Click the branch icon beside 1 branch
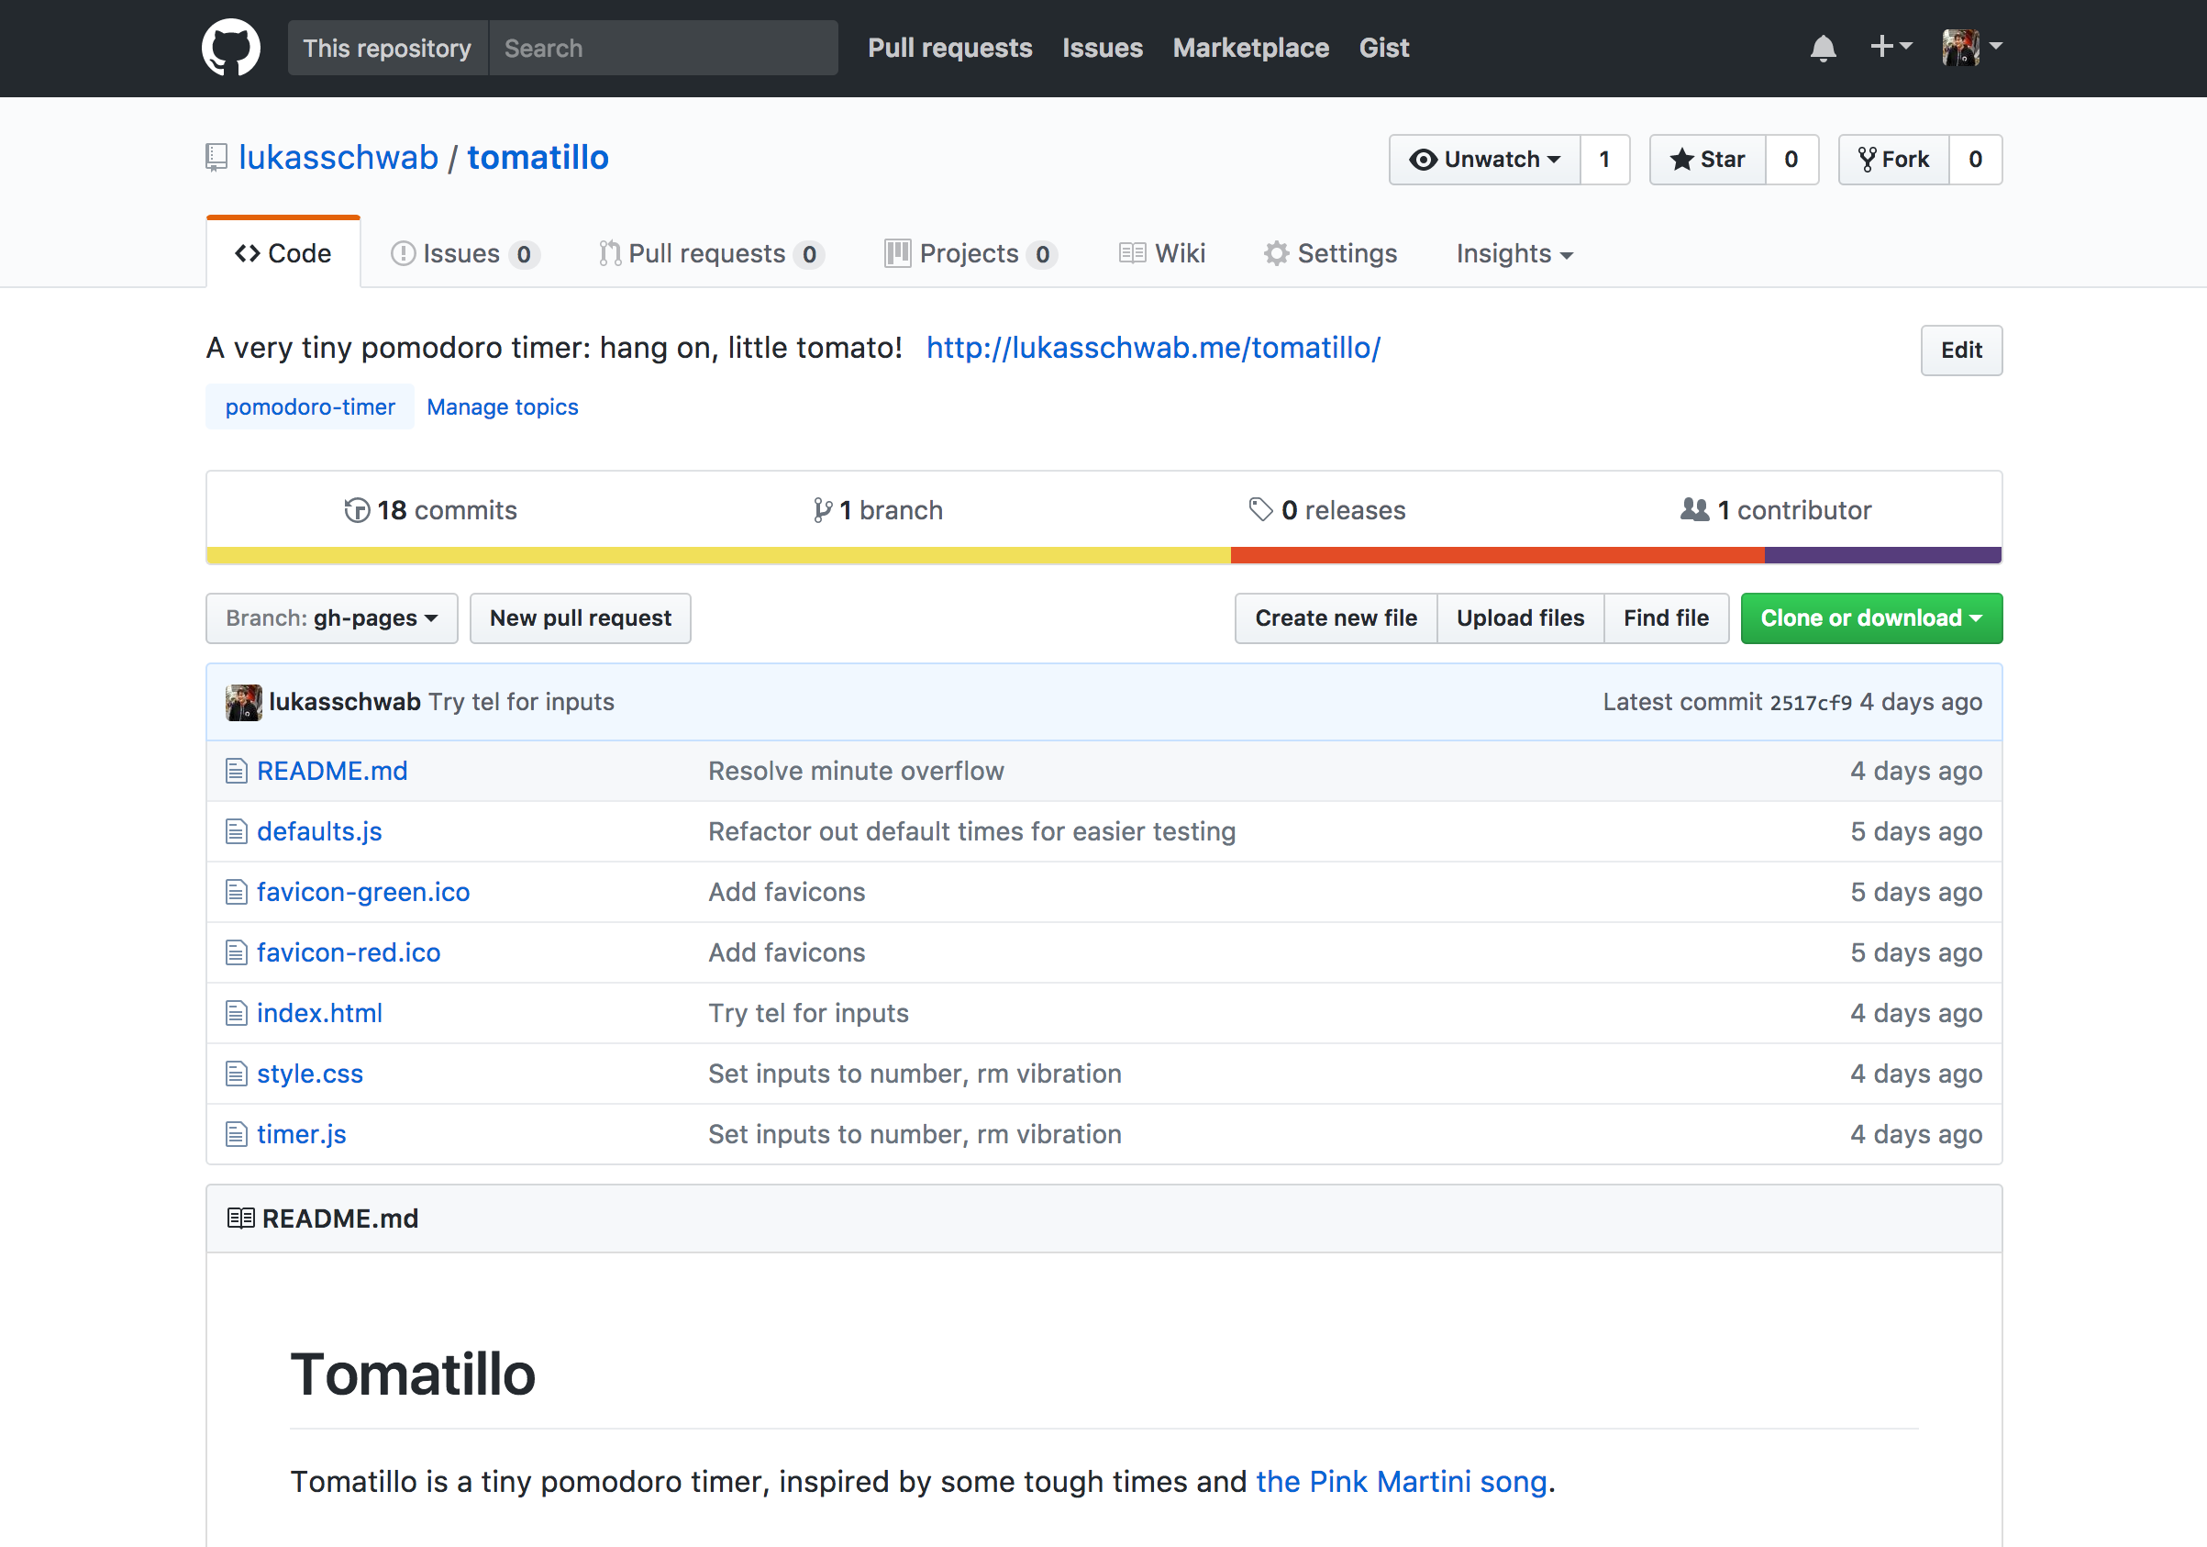Image resolution: width=2207 pixels, height=1547 pixels. click(x=822, y=509)
